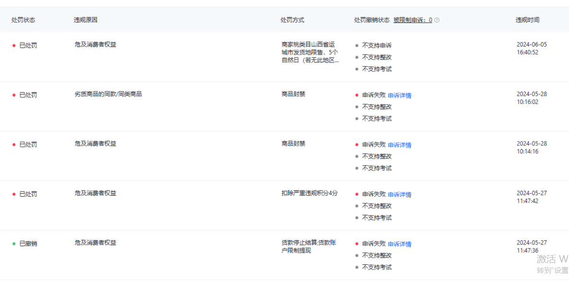Click the truncated 商家桃类目山西省运城市 penalty text
The width and height of the screenshot is (569, 283).
(x=310, y=52)
